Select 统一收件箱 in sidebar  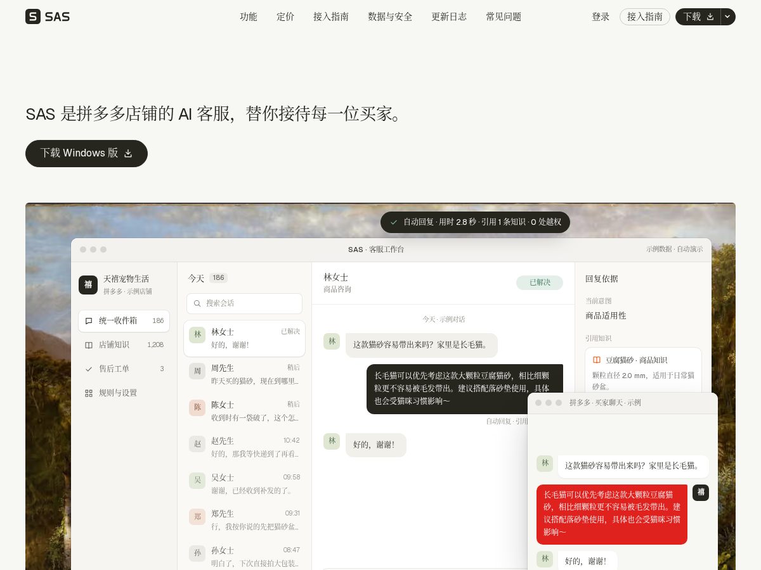(x=124, y=320)
